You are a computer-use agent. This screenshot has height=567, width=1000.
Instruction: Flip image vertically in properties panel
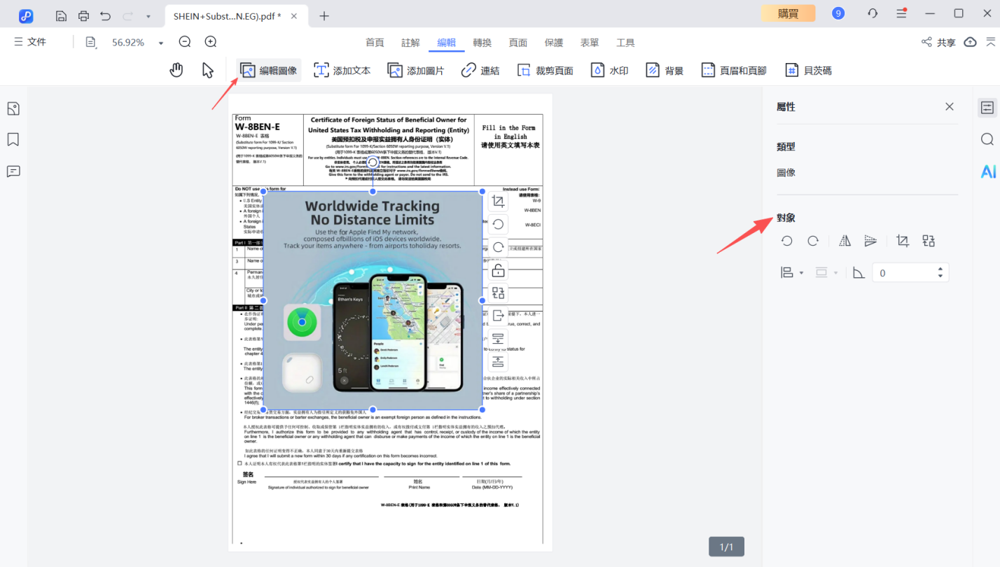coord(870,241)
